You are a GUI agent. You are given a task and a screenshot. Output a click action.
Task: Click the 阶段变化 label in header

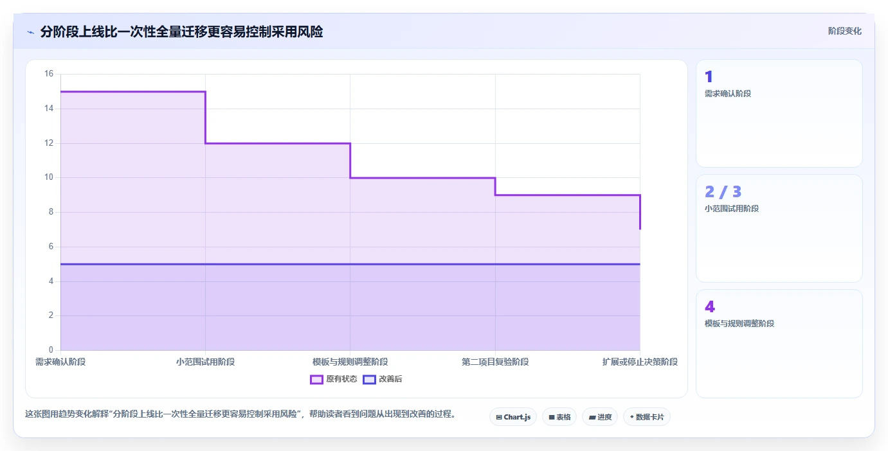tap(844, 31)
